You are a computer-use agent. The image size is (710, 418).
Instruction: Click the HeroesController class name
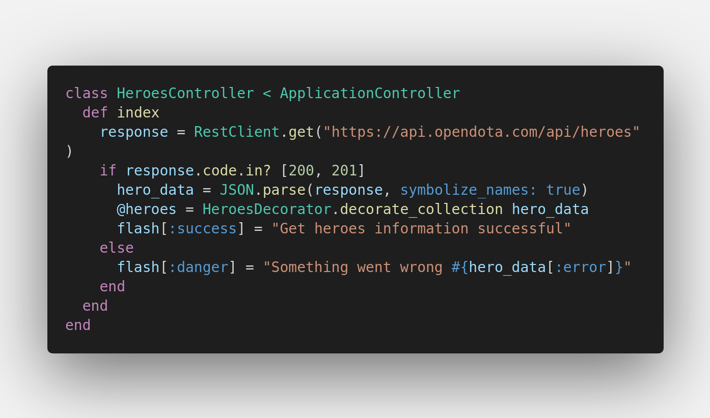(185, 94)
